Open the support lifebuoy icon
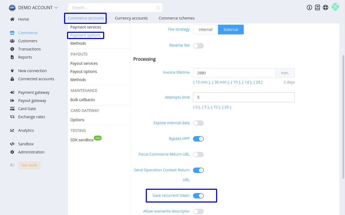The image size is (345, 215). (325, 8)
